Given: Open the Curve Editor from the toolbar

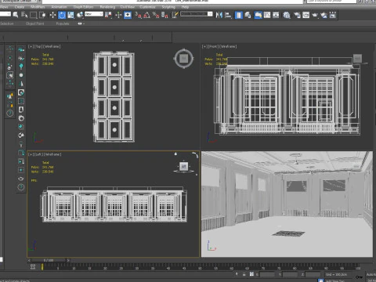Looking at the screenshot, I should [267, 15].
